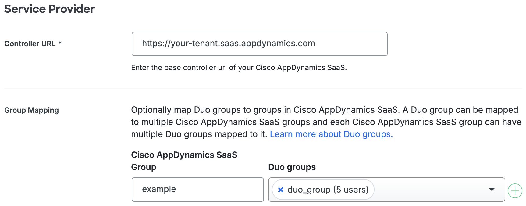The height and width of the screenshot is (206, 526).
Task: Open the 'Learn more about Duo groups' link
Action: tap(331, 134)
